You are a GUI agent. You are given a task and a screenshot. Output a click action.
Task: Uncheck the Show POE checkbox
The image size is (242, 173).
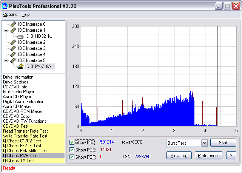[72, 150]
